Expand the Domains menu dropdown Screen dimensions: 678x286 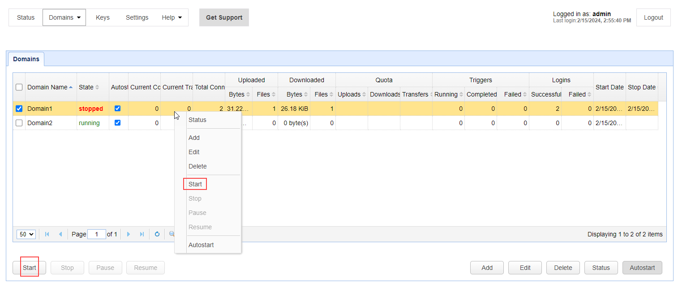tap(64, 17)
